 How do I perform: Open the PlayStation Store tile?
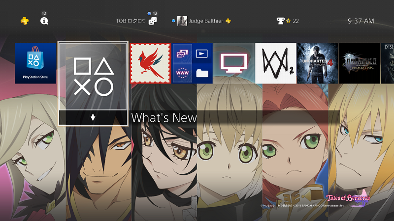pos(35,63)
